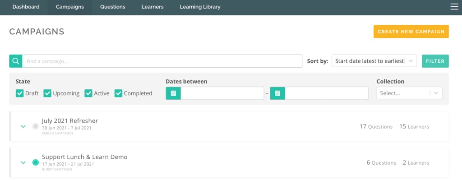The height and width of the screenshot is (180, 462).
Task: Expand Support Lunch & Learn Demo chevron
Action: pyautogui.click(x=23, y=162)
